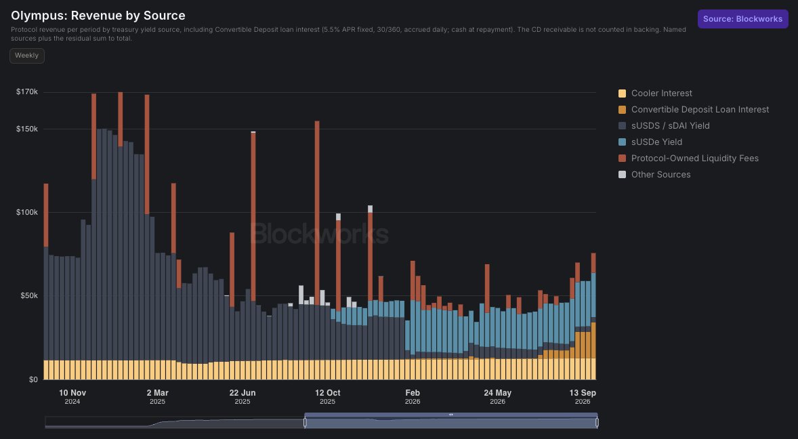The height and width of the screenshot is (439, 798).
Task: Grab the right handle of range slider
Action: pos(597,422)
